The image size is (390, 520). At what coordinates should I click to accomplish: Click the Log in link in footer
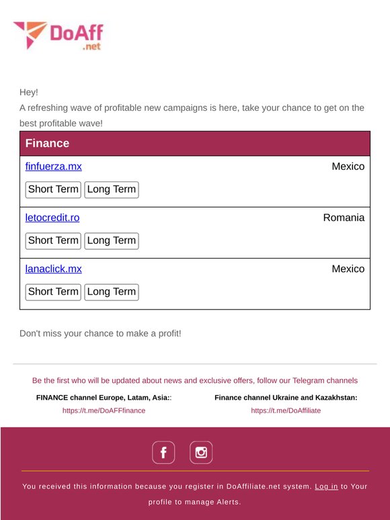click(x=326, y=486)
